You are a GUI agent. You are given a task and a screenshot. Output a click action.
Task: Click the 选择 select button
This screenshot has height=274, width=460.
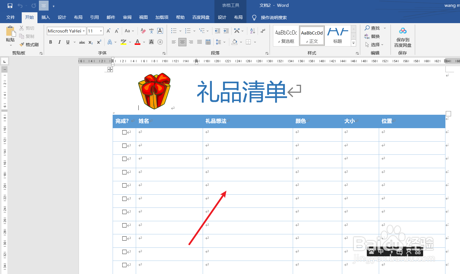tap(374, 45)
